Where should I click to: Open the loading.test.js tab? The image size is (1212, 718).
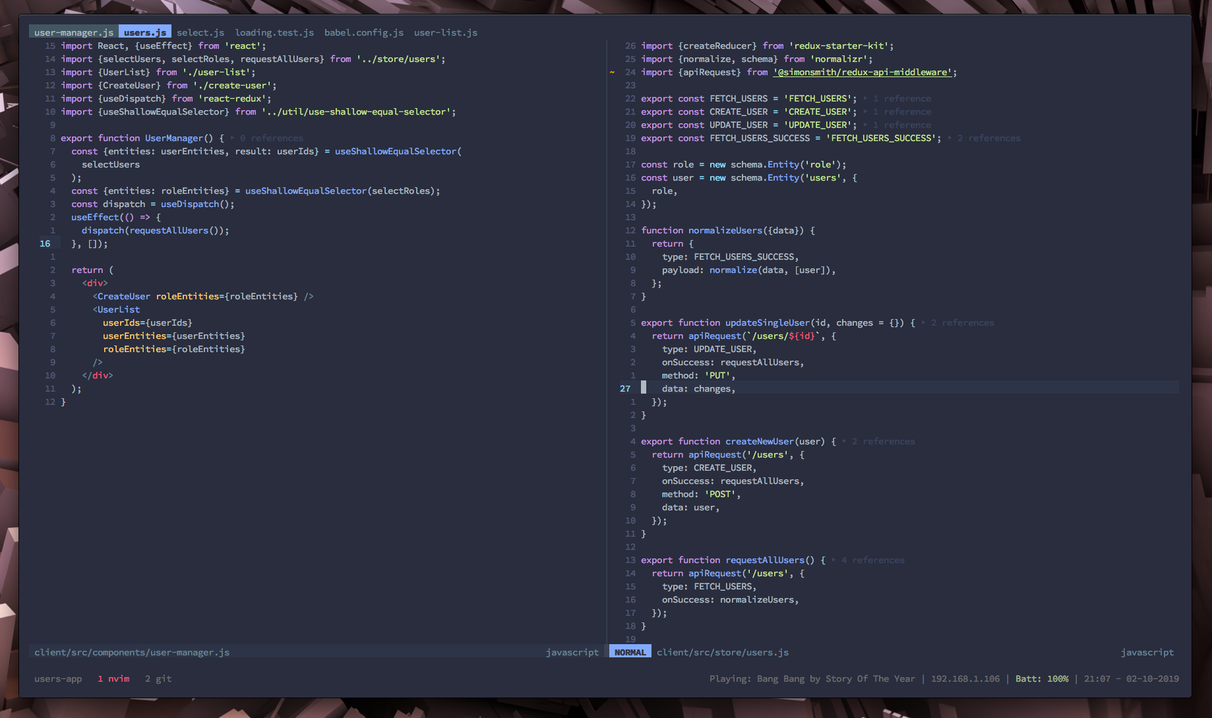[x=273, y=32]
